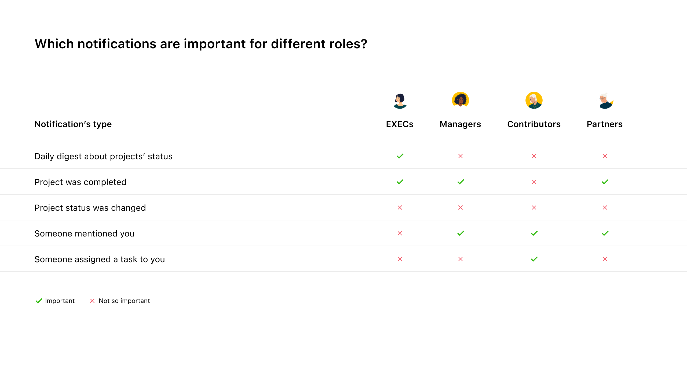Click the red Not so important legend cross
687x370 pixels.
(x=92, y=301)
